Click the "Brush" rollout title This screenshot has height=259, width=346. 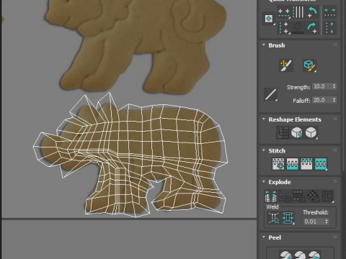(277, 45)
